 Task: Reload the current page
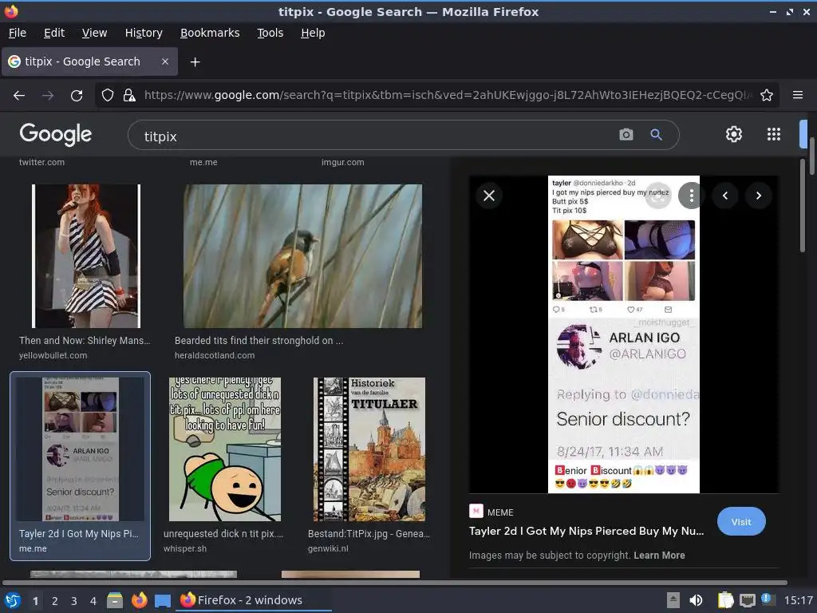[77, 96]
